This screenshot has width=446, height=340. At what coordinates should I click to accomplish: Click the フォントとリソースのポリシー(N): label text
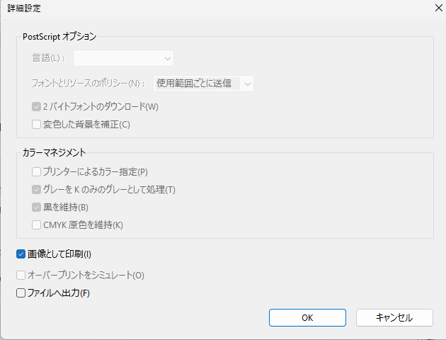coord(88,84)
